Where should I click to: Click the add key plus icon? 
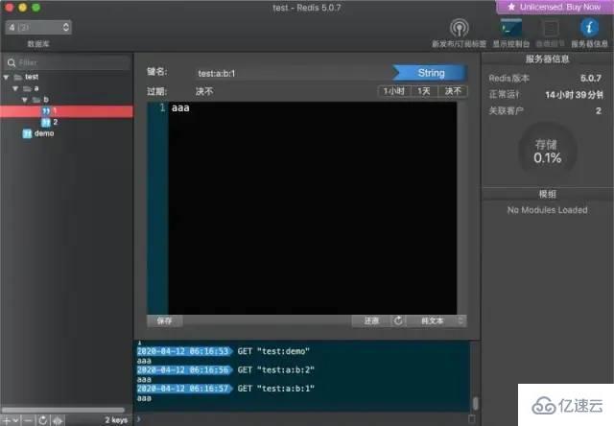[7, 419]
